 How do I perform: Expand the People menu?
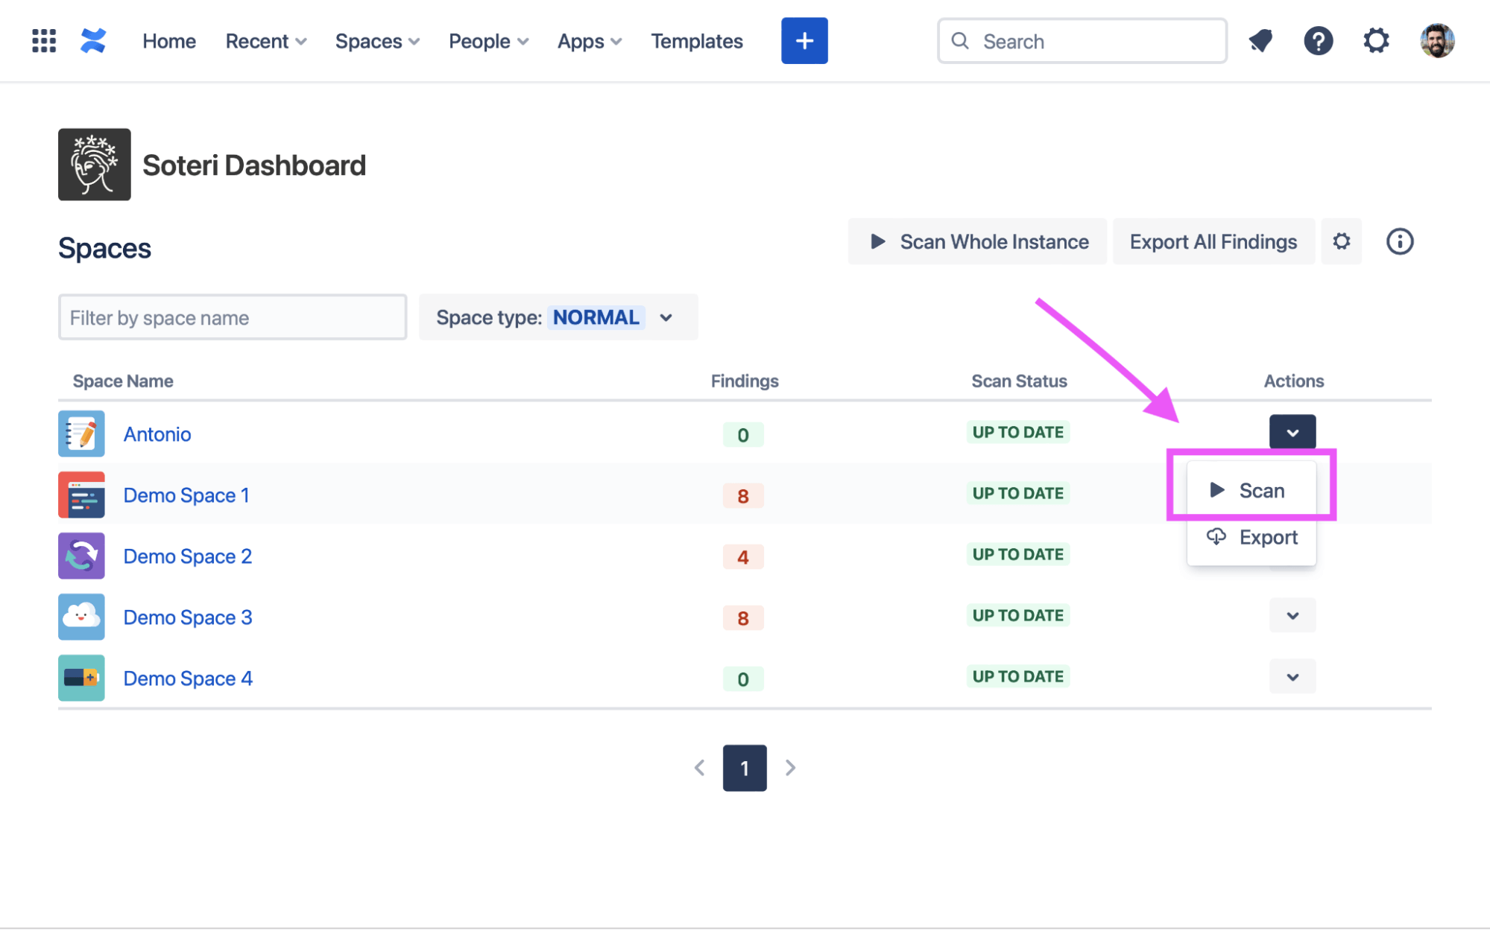(x=488, y=41)
